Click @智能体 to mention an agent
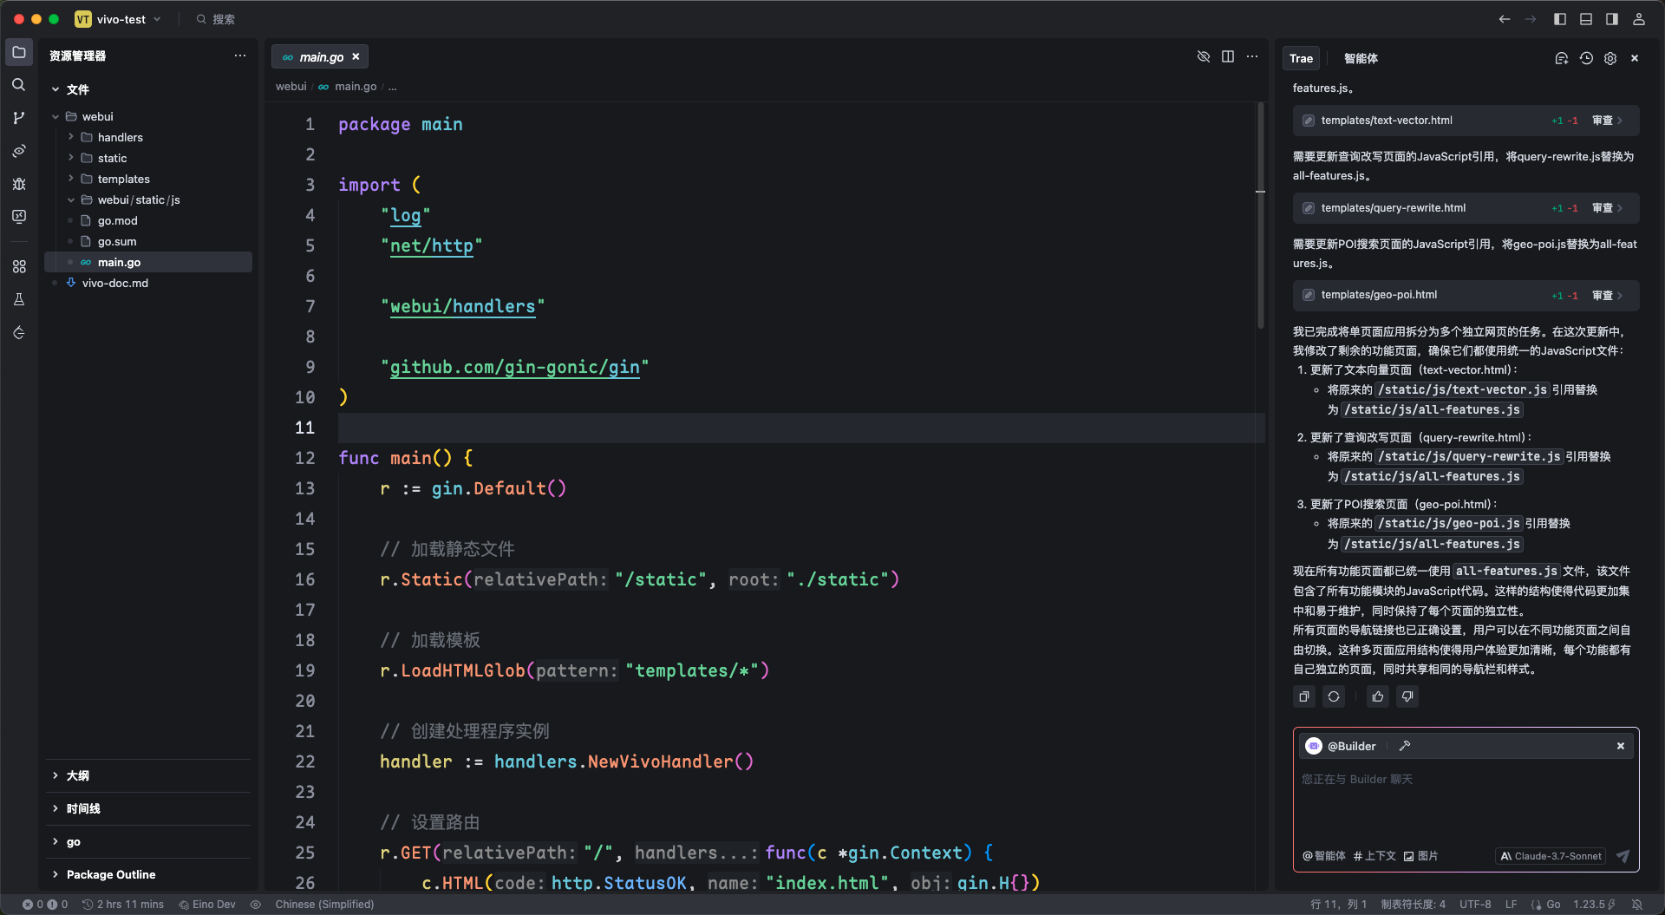 [x=1324, y=856]
